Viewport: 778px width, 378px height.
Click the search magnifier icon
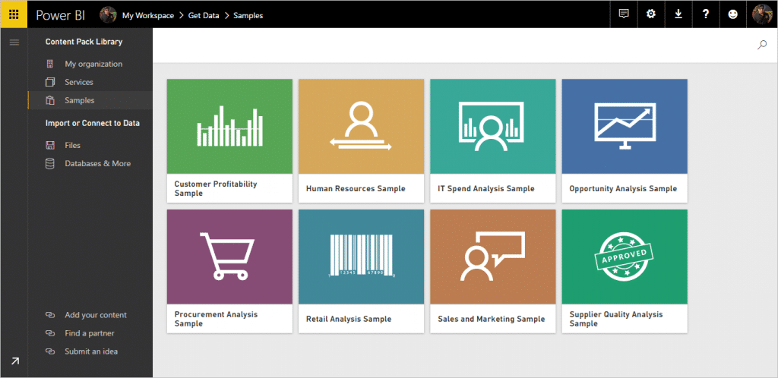(x=762, y=45)
